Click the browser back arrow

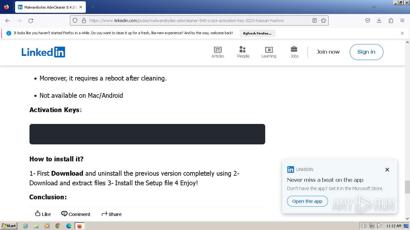pyautogui.click(x=8, y=20)
